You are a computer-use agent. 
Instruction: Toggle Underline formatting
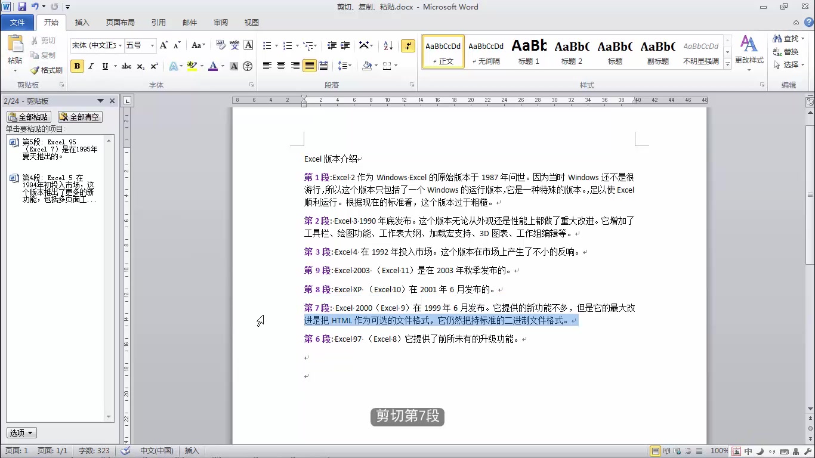(x=105, y=66)
